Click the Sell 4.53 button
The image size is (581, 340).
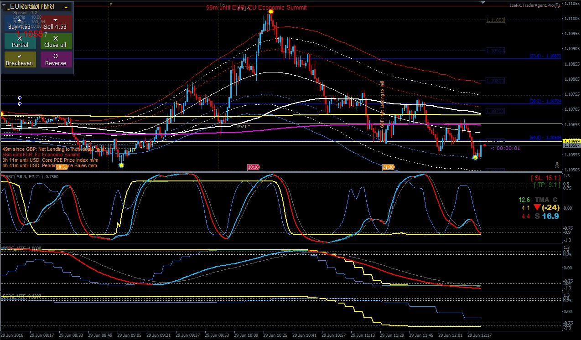click(56, 23)
